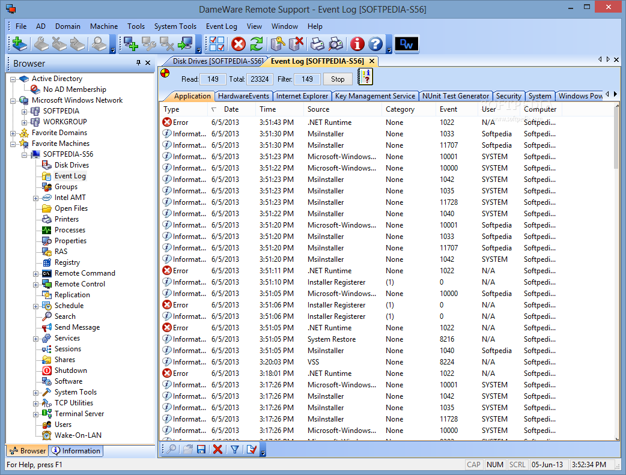Switch to the Security log tab
Screen dimensions: 626x475
[509, 96]
